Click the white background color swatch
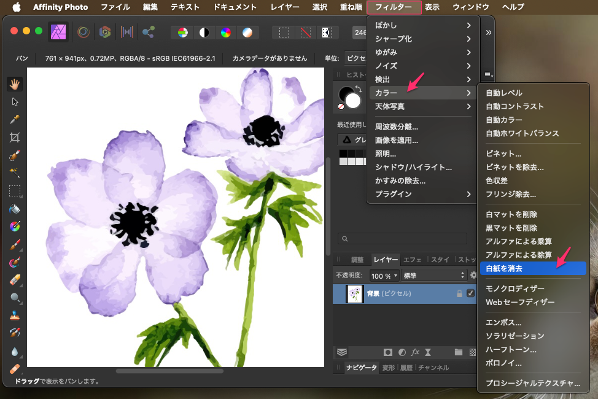The image size is (598, 399). (352, 101)
